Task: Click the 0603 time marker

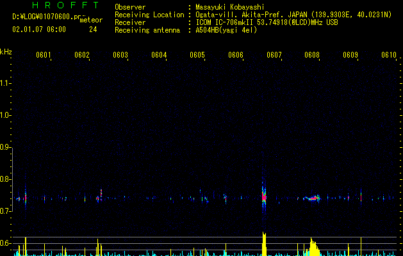Action: [120, 55]
